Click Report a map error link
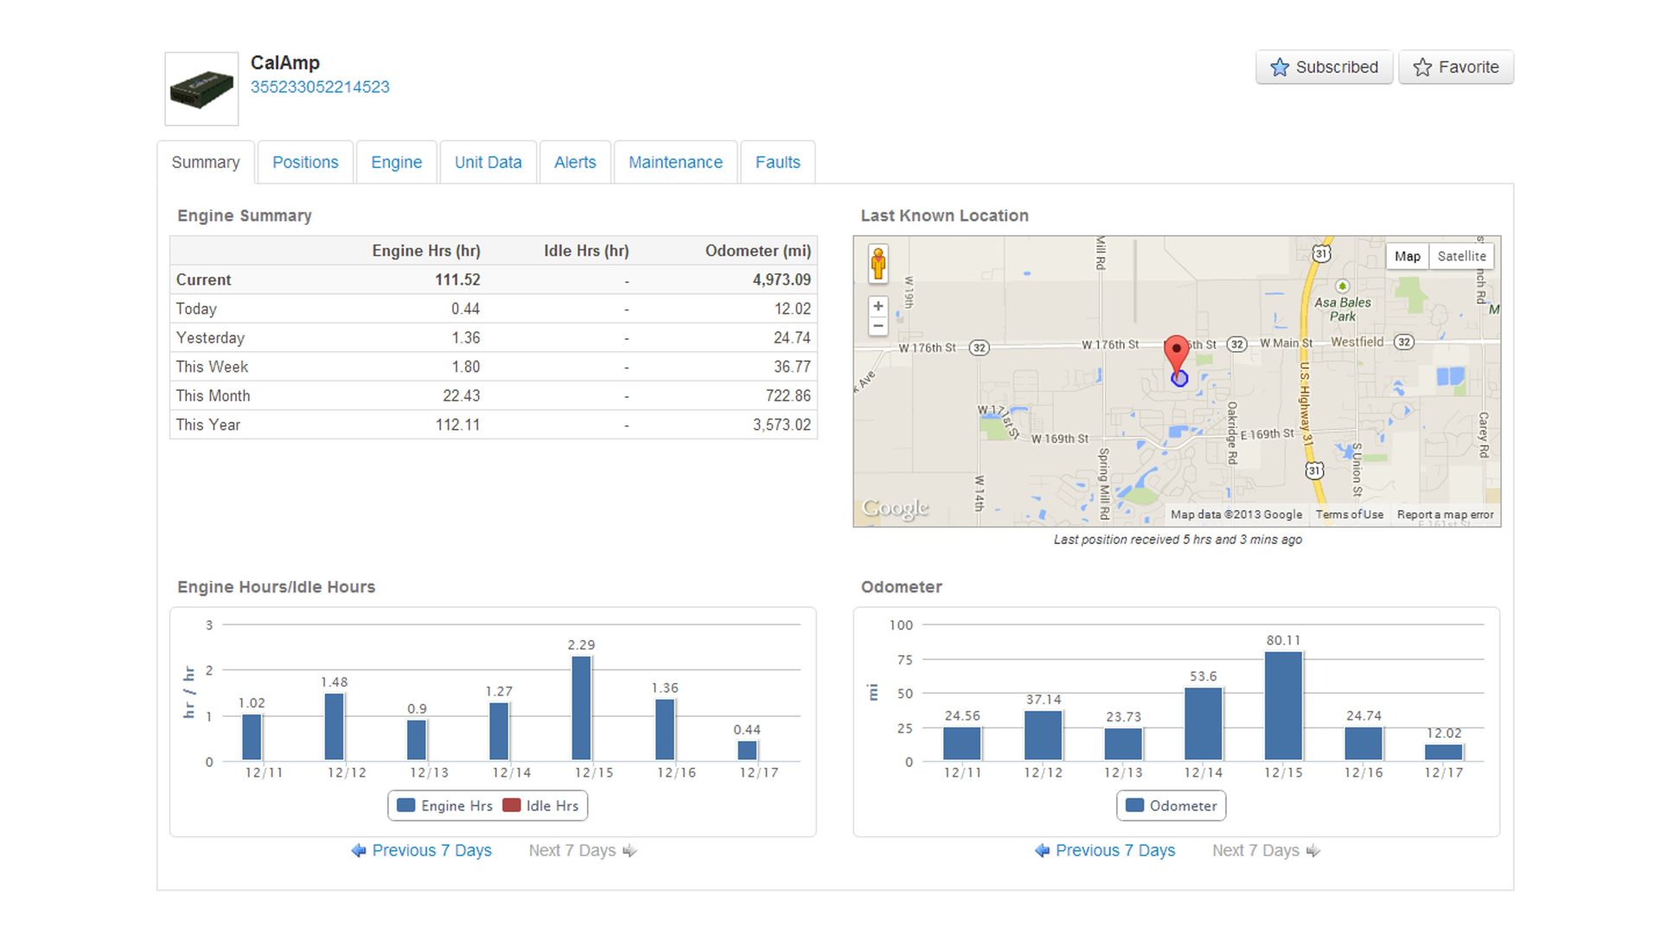This screenshot has width=1660, height=934. tap(1445, 515)
